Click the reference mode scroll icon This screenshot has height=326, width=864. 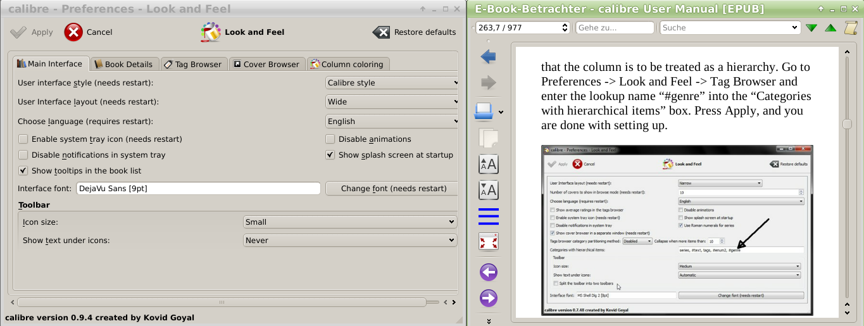(851, 28)
